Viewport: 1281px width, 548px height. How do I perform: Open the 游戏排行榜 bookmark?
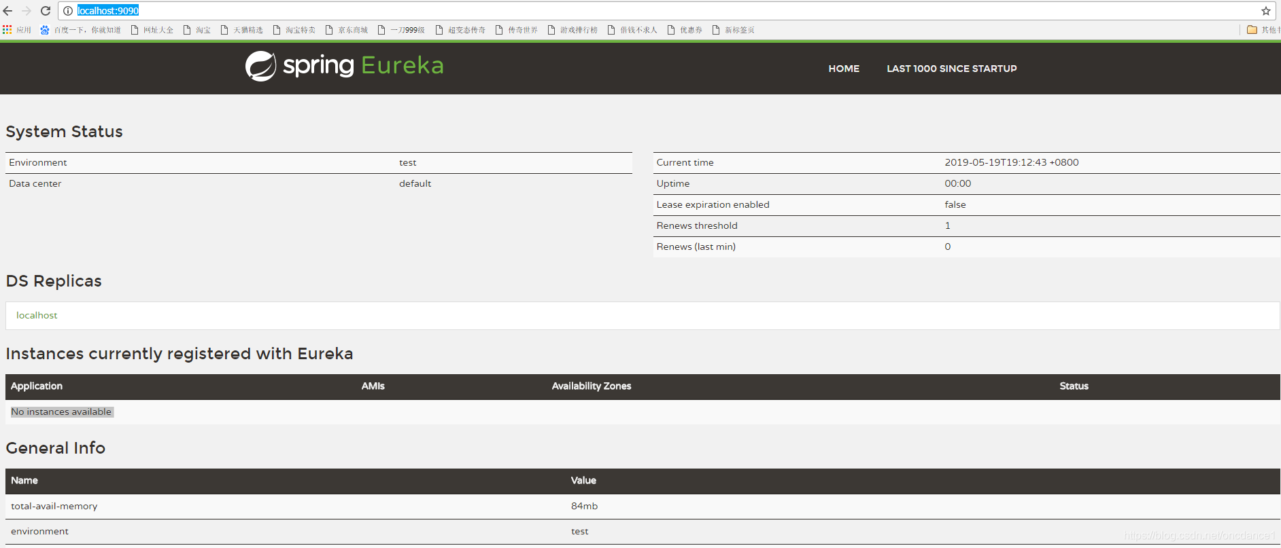(x=573, y=30)
